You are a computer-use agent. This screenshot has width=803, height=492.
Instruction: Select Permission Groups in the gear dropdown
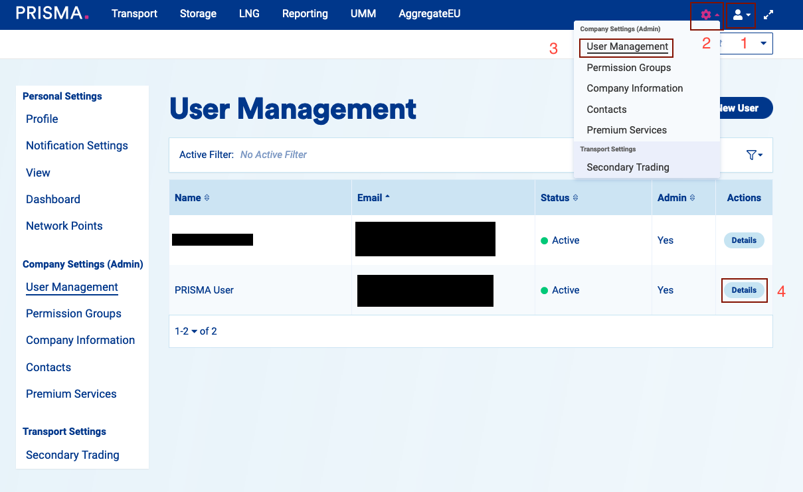pyautogui.click(x=628, y=68)
